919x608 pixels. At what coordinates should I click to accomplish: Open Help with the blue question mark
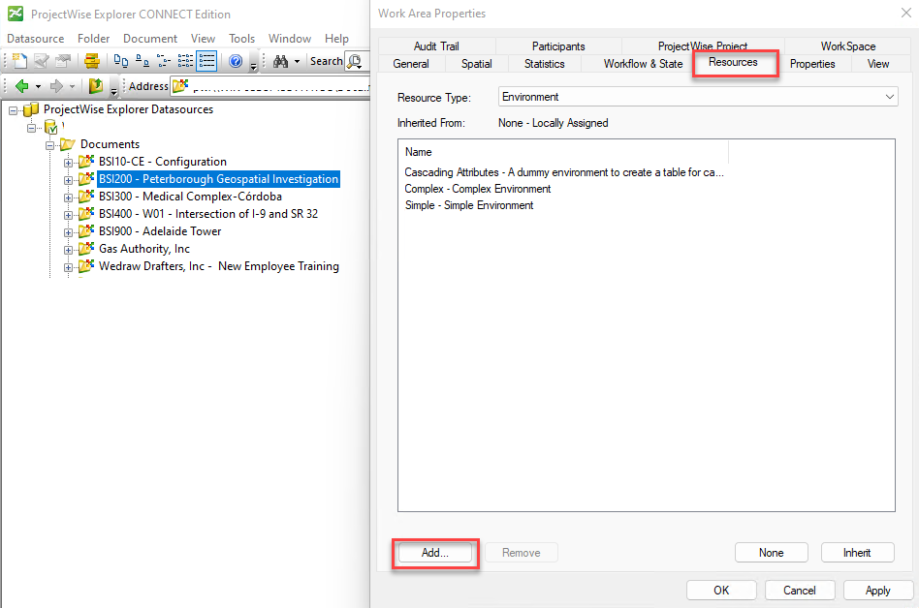pos(236,61)
